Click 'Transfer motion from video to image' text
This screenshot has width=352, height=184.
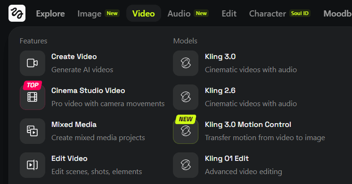(265, 138)
